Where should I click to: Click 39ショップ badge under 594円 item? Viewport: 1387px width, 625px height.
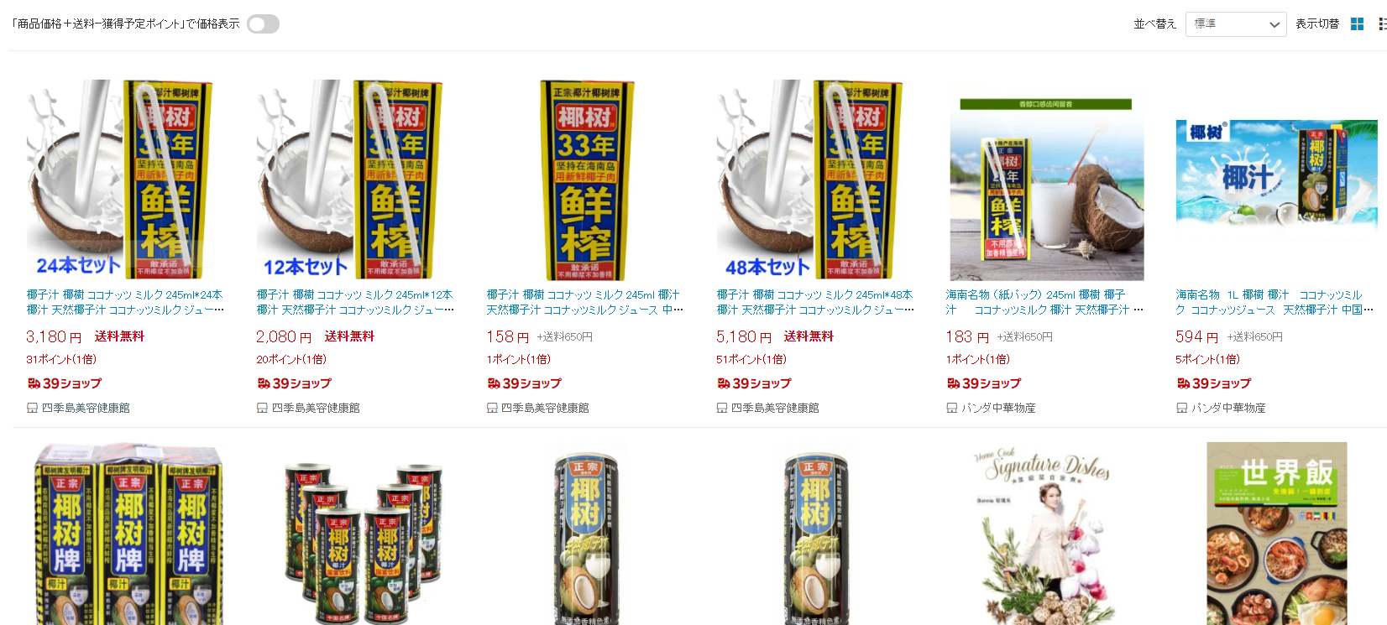1213,383
